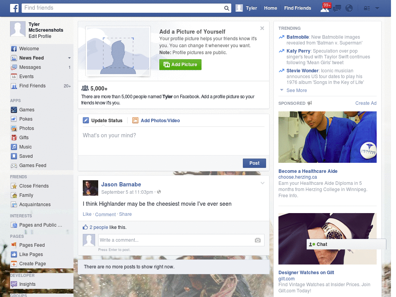This screenshot has height=297, width=396.
Task: Open the Chat bar
Action: click(x=346, y=244)
